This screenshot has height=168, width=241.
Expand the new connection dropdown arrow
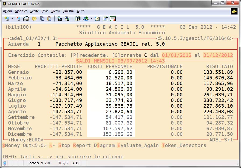(12, 19)
